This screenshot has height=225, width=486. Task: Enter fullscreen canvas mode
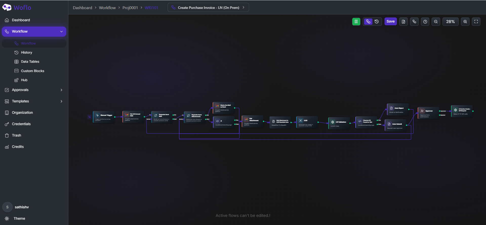tap(476, 22)
